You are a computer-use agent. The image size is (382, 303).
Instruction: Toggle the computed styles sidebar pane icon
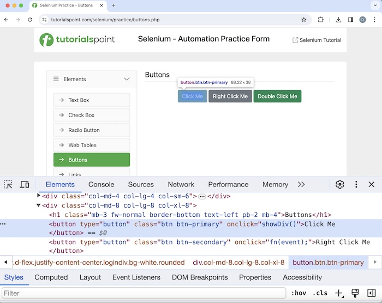pyautogui.click(x=371, y=293)
